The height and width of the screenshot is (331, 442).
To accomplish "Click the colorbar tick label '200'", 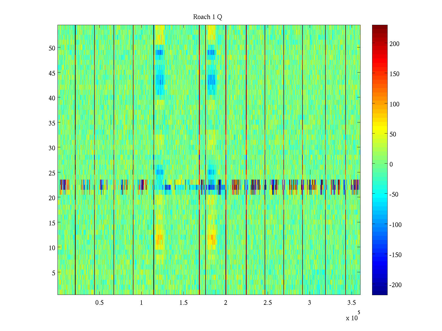I will 394,44.
